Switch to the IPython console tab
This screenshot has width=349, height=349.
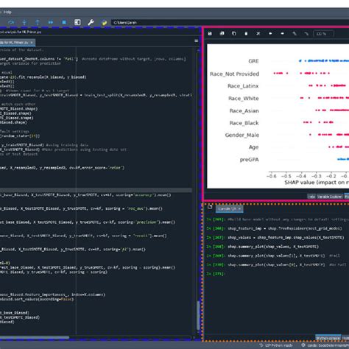pos(328,338)
